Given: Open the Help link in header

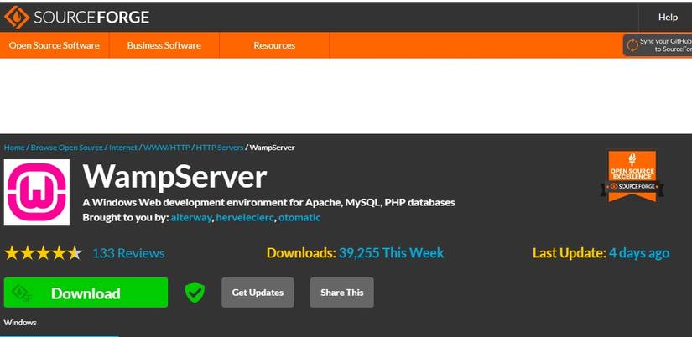Looking at the screenshot, I should (x=668, y=18).
